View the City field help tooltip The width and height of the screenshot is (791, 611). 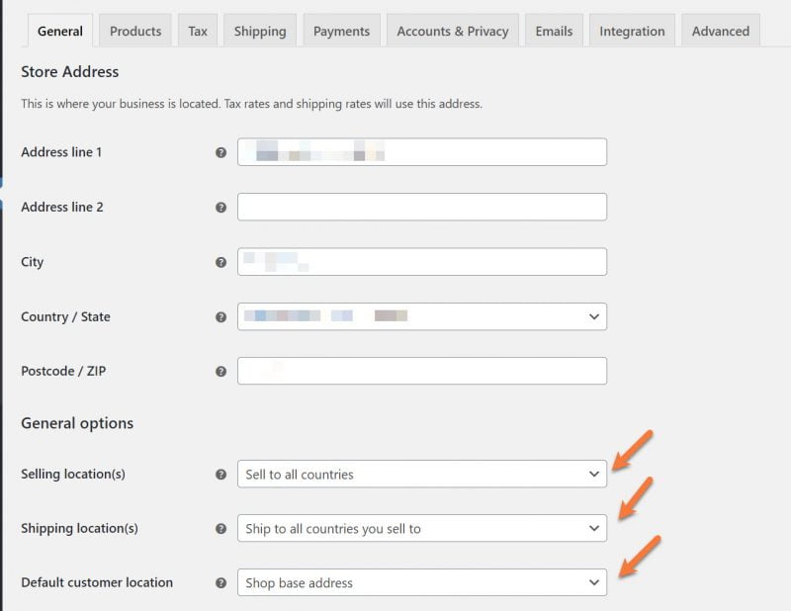(221, 261)
